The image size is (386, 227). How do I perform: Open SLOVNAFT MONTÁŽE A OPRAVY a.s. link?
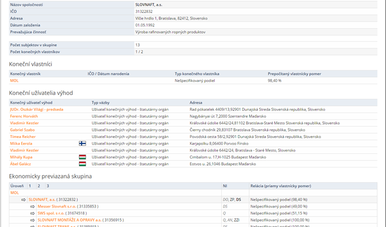pos(70,220)
